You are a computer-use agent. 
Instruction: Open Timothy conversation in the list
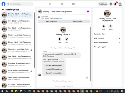[17, 15]
